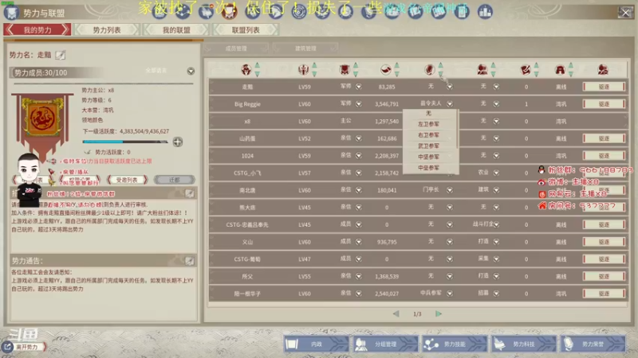Switch to the 势力列表 tab
638x358 pixels.
pos(107,29)
